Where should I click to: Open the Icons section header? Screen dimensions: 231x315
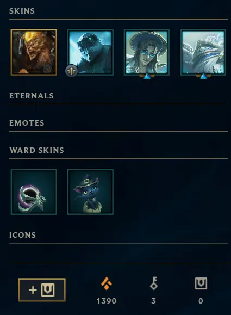point(22,235)
